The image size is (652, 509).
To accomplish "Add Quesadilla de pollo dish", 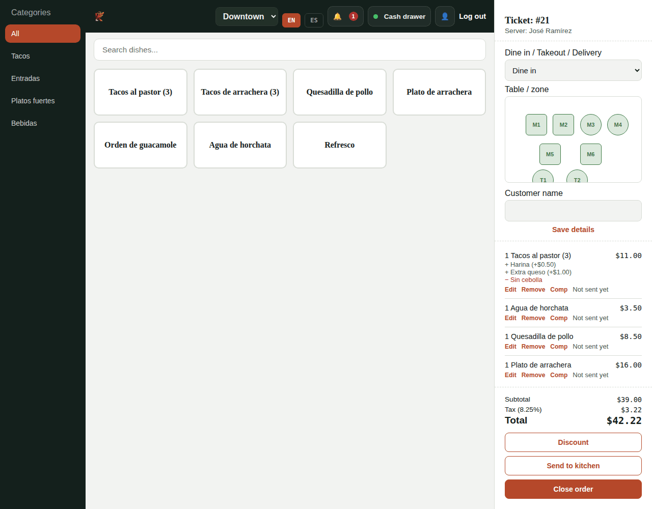I will [340, 92].
